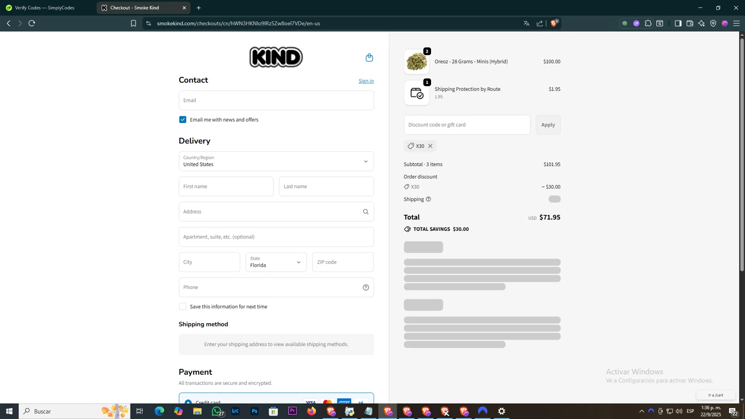745x419 pixels.
Task: Open Microsoft Edge from the taskbar
Action: coord(159,411)
